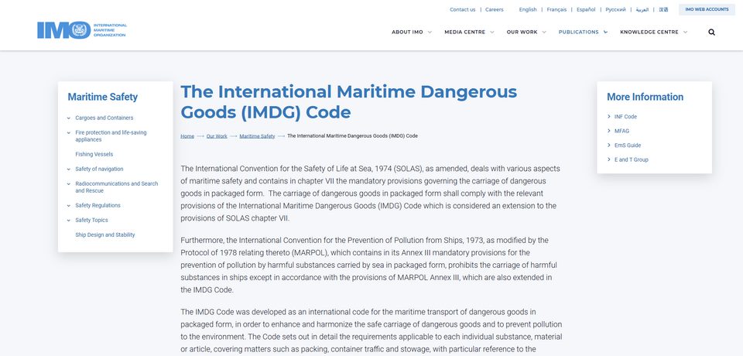The image size is (743, 356).
Task: Click the arrow icon beside EmS Guide
Action: point(609,145)
